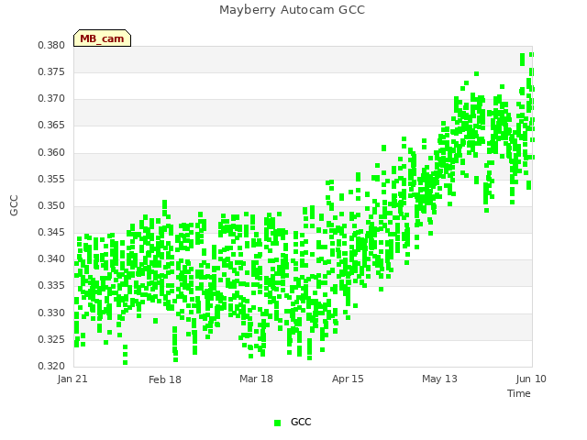
Task: Click the Apr 15 x-axis label
Action: click(x=348, y=379)
